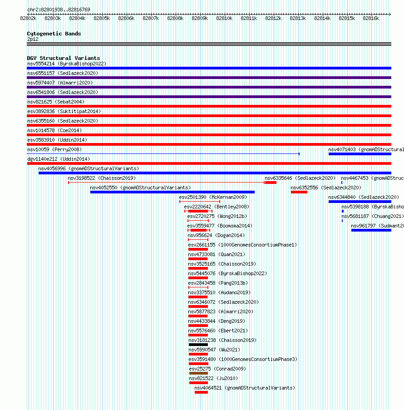Click the Cytogenetic Bands track title
This screenshot has width=404, height=410.
(54, 34)
